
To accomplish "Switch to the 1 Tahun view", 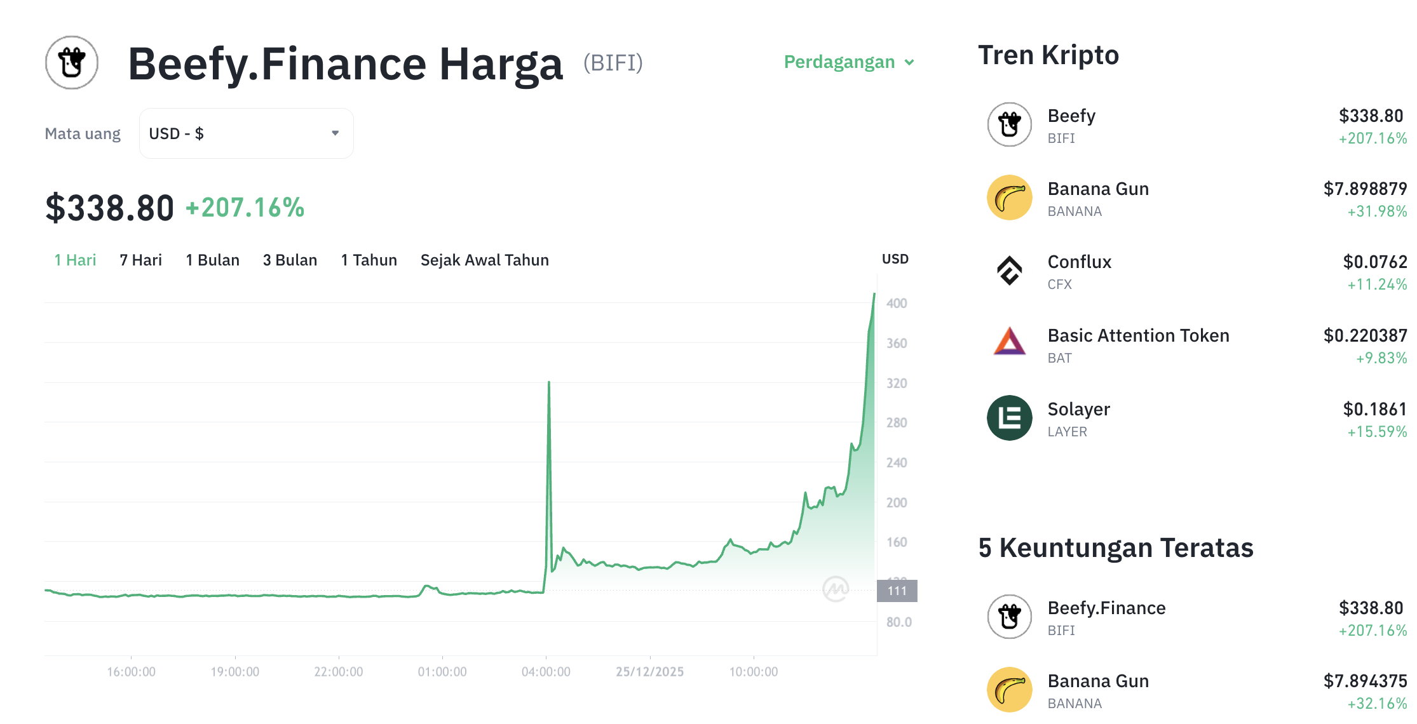I will point(369,260).
